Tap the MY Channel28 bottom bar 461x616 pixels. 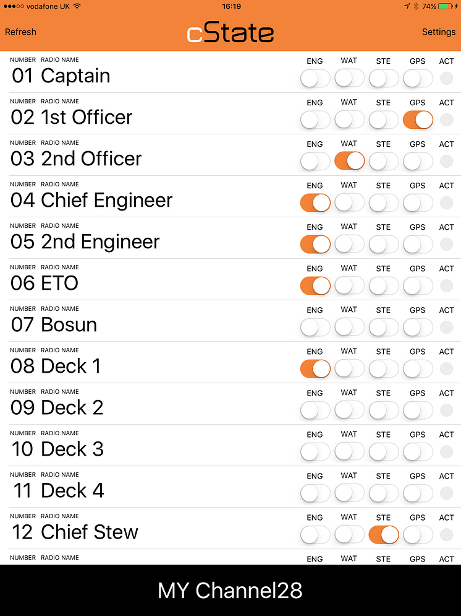(x=230, y=591)
